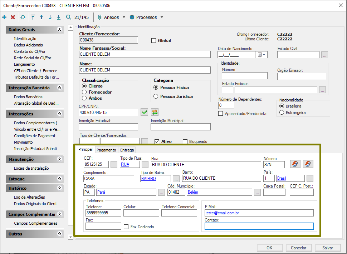Viewport: 347px width, 254px height.
Task: Validate CPF/CNPJ with green check icon
Action: click(145, 112)
